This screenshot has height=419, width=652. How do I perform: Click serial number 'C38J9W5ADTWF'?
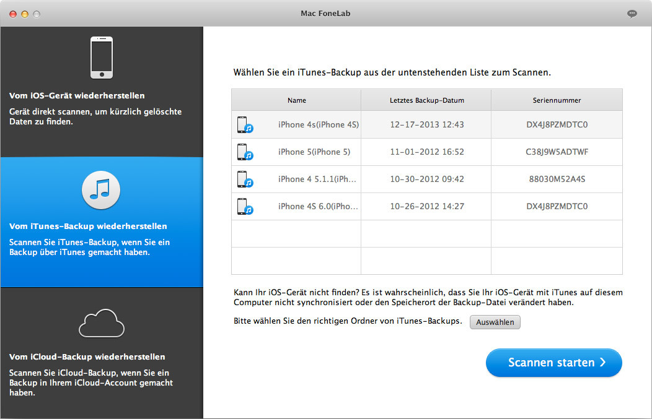[x=557, y=152]
